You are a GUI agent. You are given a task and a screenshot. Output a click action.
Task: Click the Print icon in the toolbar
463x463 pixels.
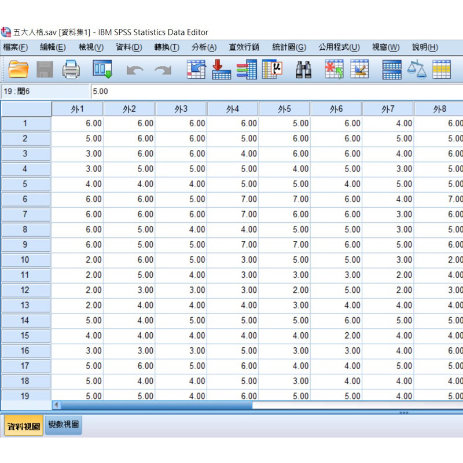point(71,69)
